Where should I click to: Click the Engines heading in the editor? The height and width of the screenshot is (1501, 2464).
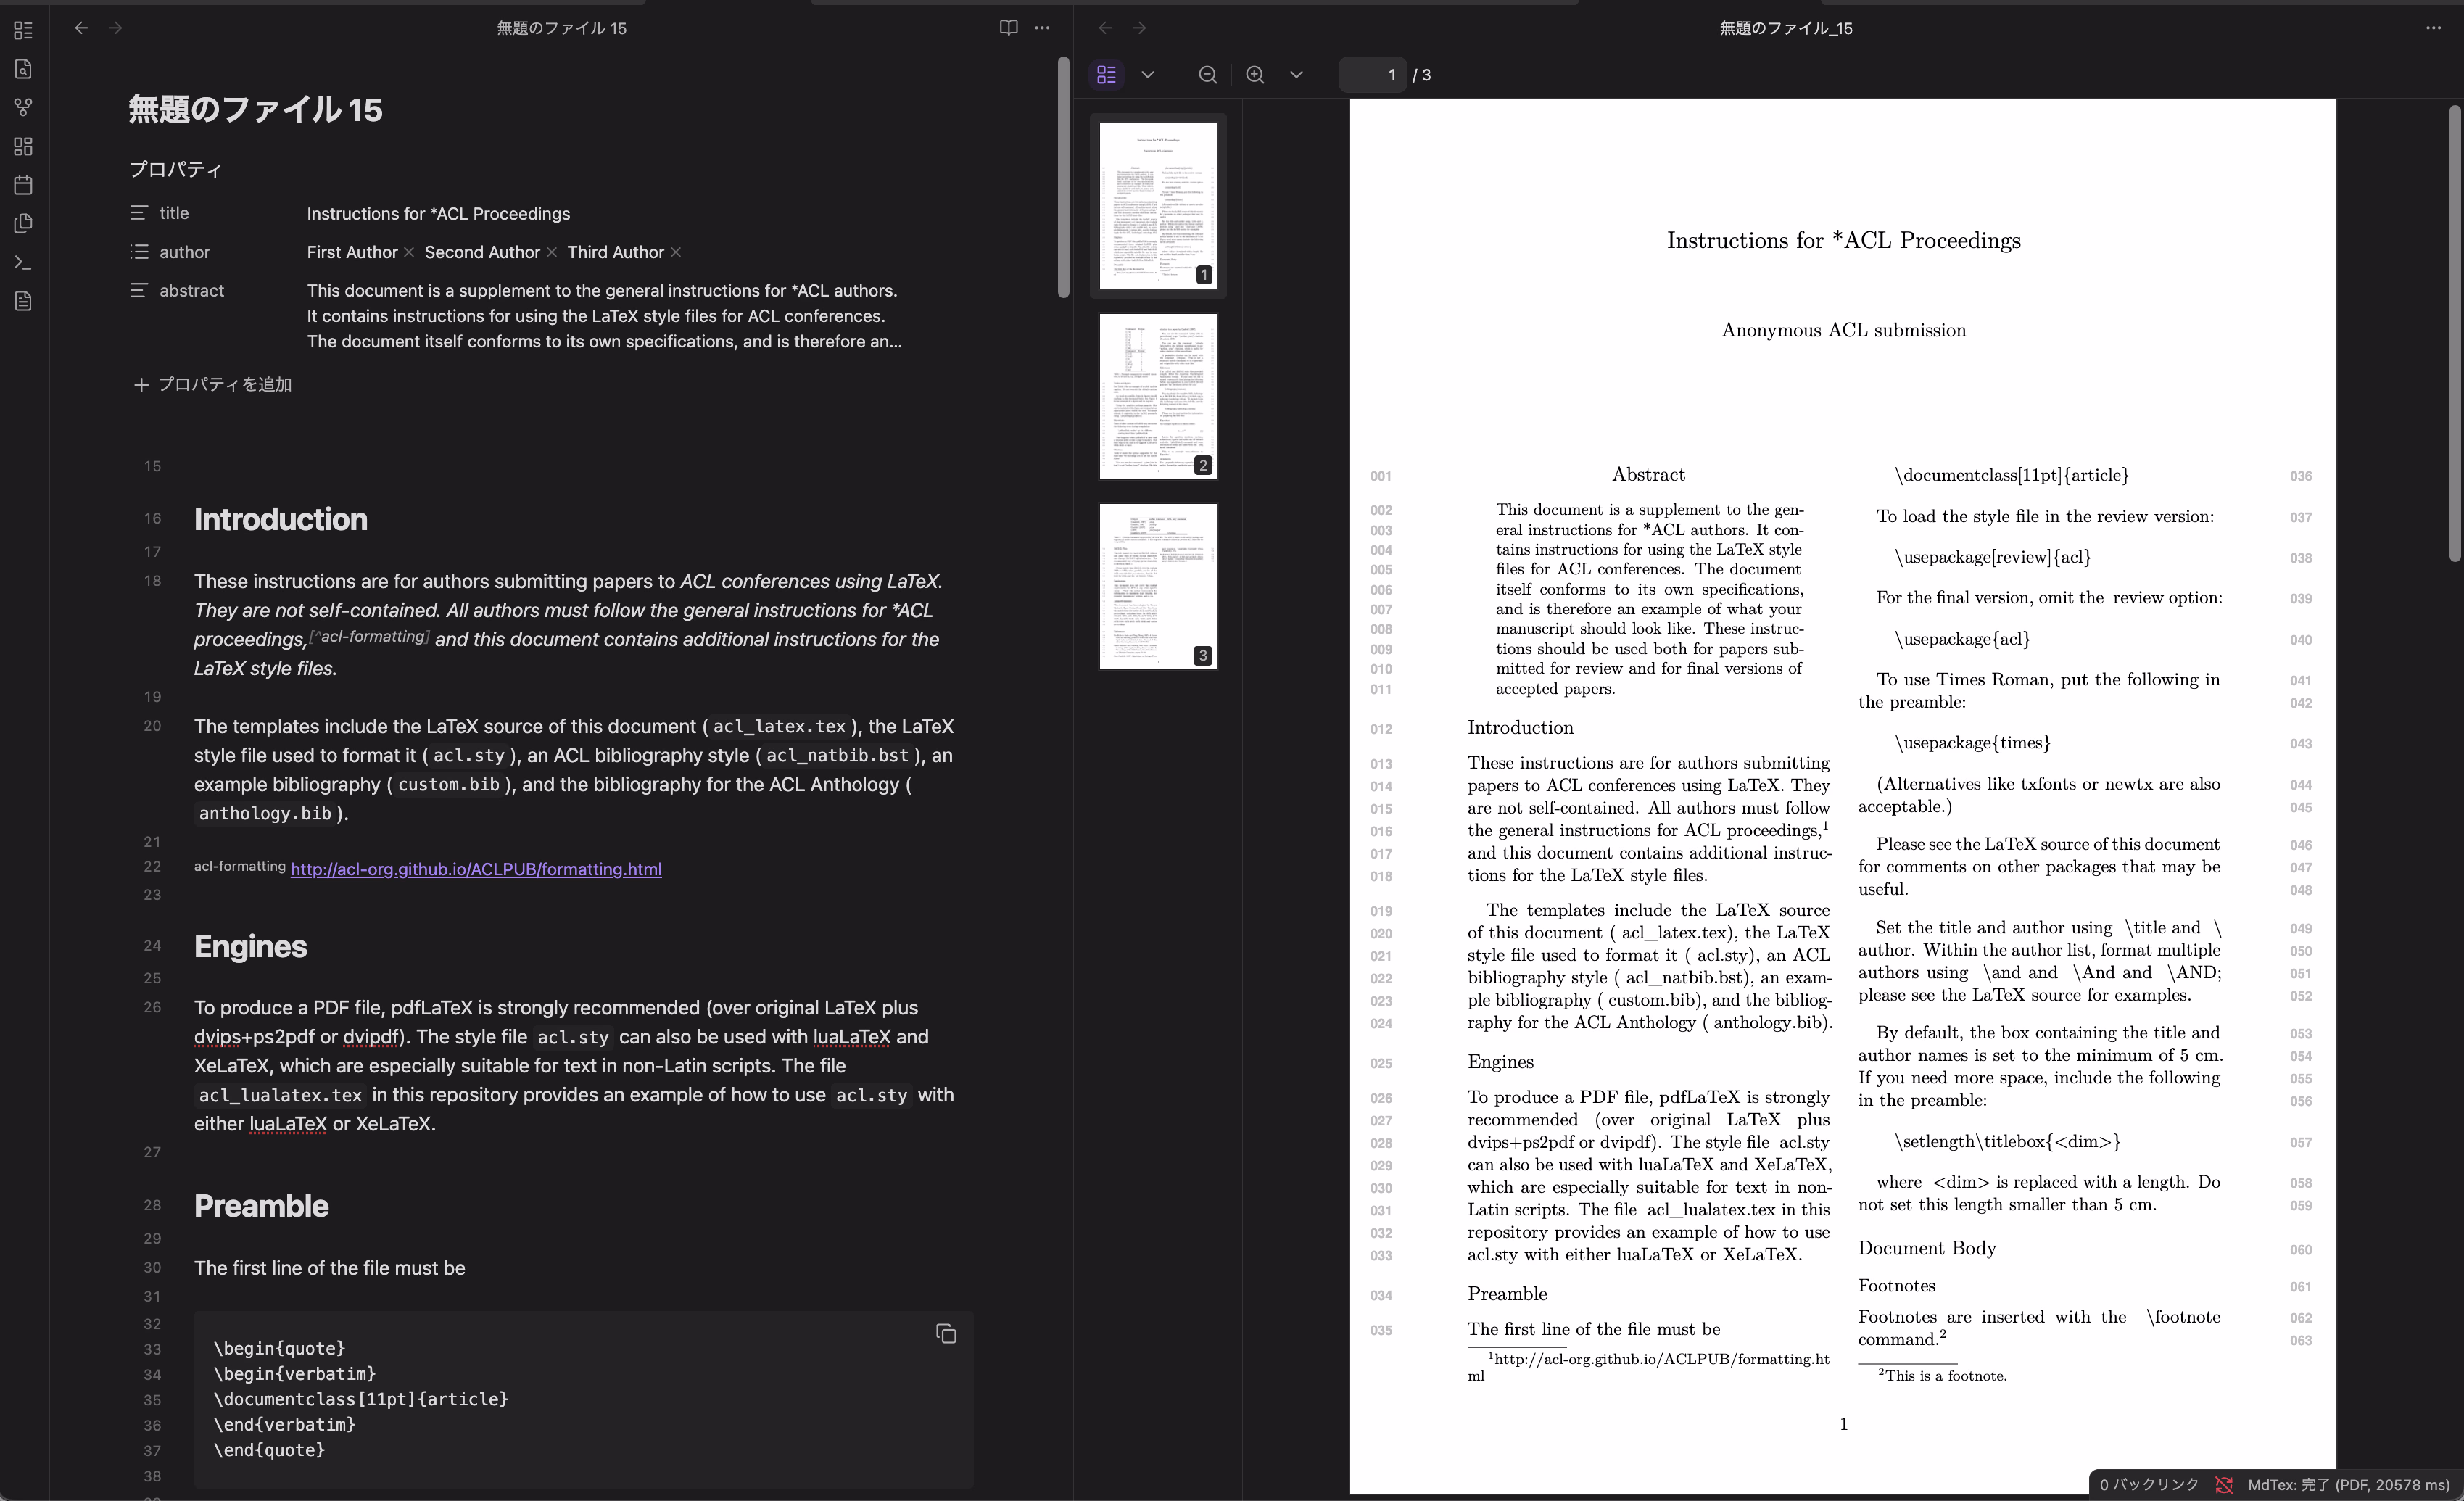250,946
